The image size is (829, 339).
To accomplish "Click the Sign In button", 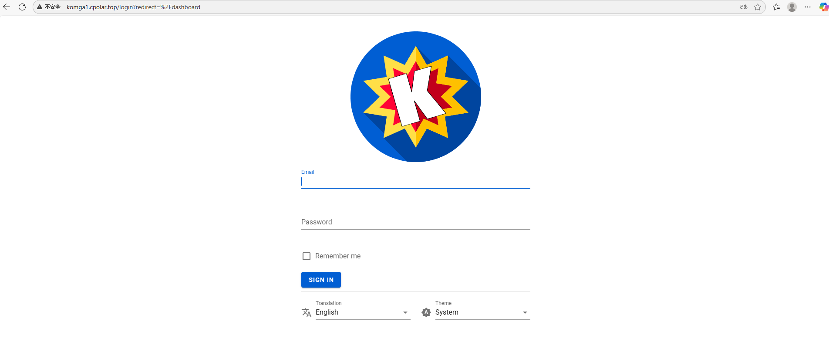I will (x=321, y=280).
